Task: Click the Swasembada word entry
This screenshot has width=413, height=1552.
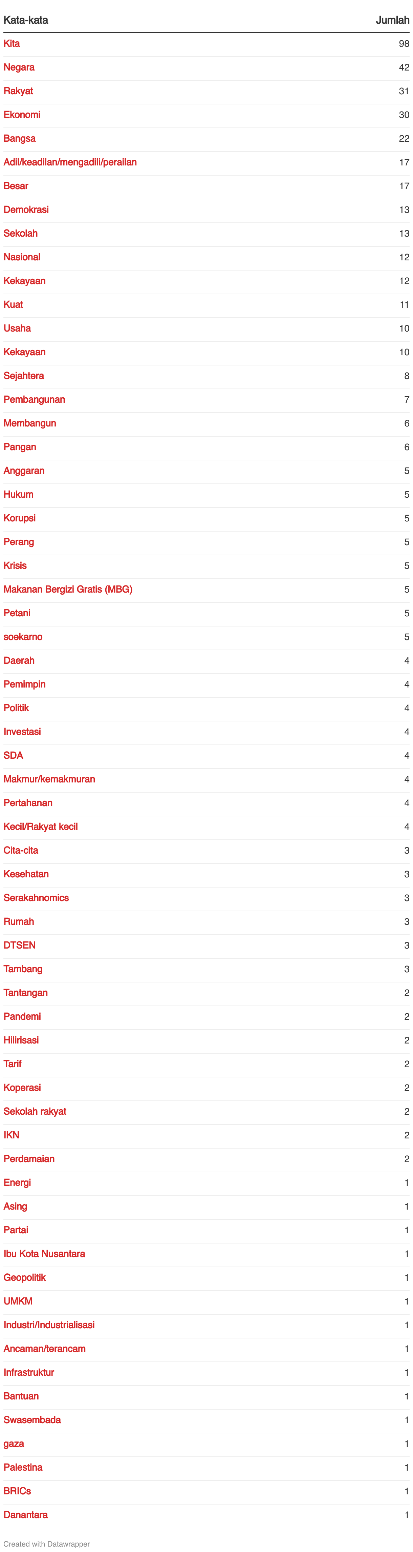Action: pyautogui.click(x=32, y=1419)
